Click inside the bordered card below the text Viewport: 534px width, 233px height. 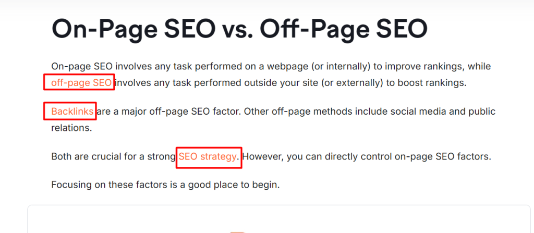[x=279, y=219]
